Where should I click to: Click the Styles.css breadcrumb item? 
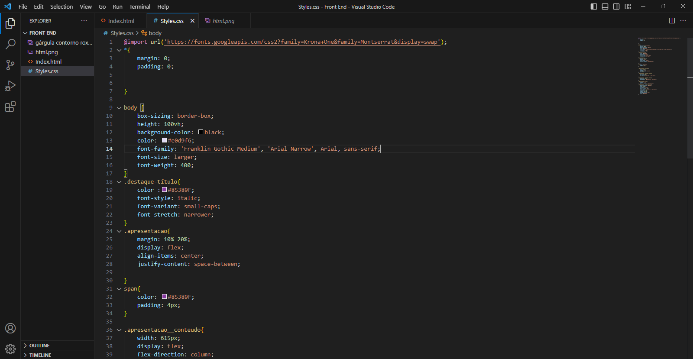pyautogui.click(x=119, y=33)
